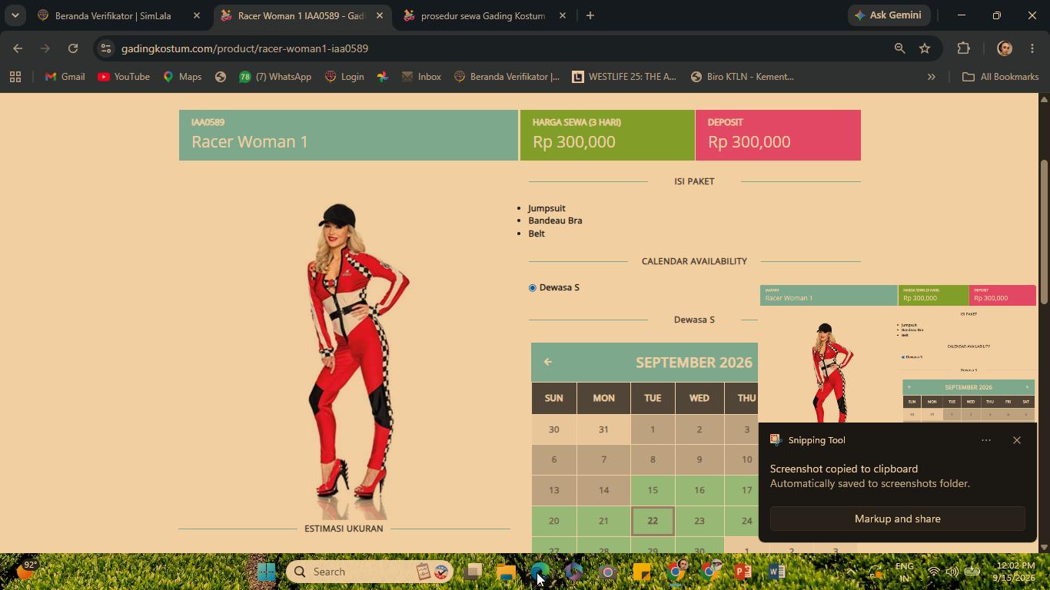Screen dimensions: 1050x590
Task: Open the Chrome extensions puzzle icon
Action: pyautogui.click(x=963, y=48)
